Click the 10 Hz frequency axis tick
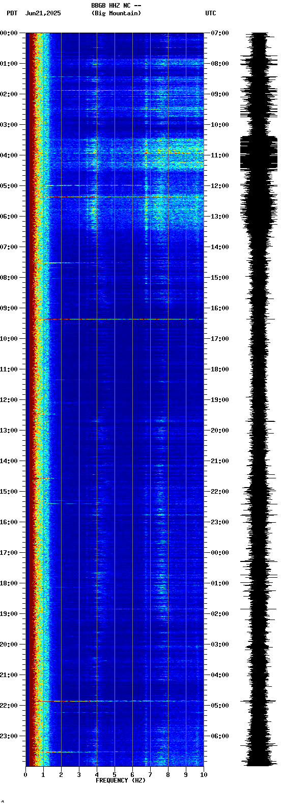The image size is (281, 807). (x=204, y=775)
